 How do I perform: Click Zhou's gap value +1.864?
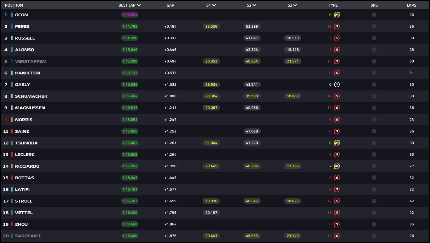pyautogui.click(x=170, y=224)
